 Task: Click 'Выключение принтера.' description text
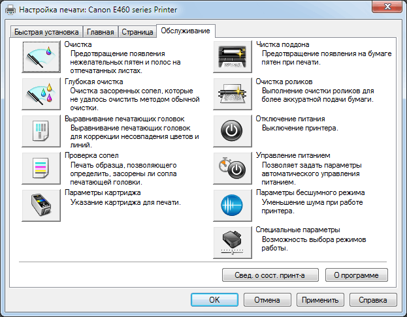(300, 128)
